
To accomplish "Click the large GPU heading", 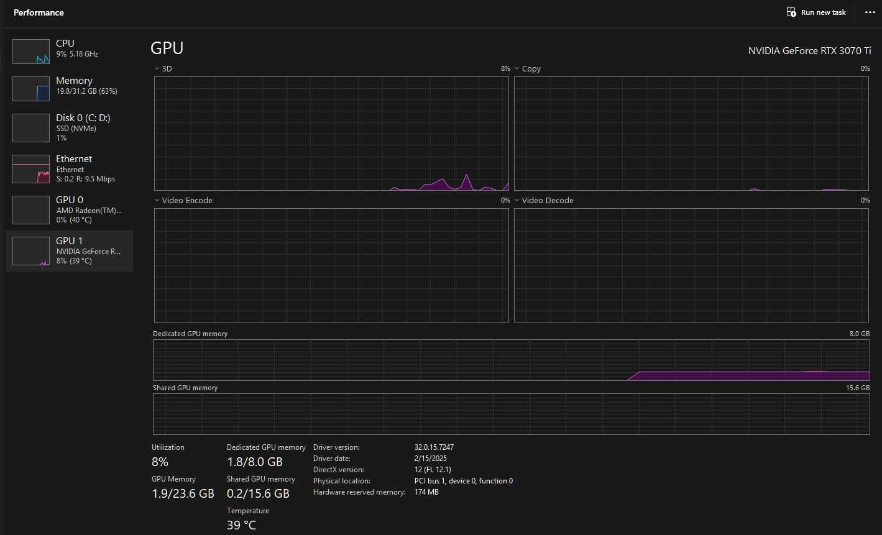I will tap(167, 48).
